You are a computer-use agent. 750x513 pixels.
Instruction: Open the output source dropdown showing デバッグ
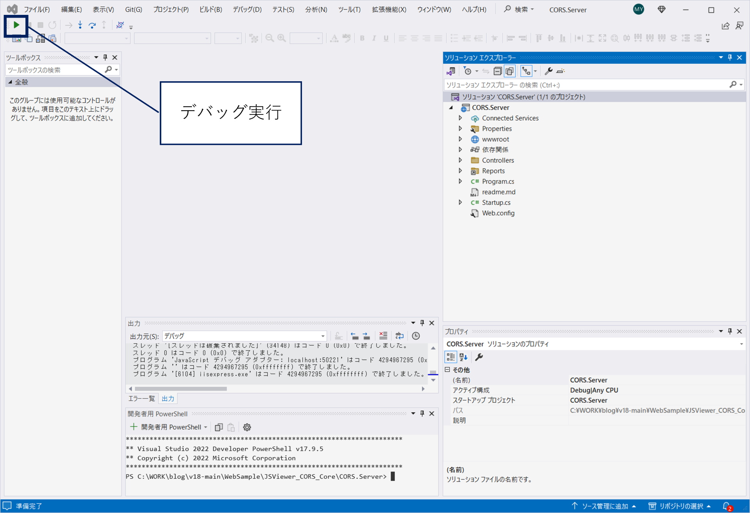[245, 336]
